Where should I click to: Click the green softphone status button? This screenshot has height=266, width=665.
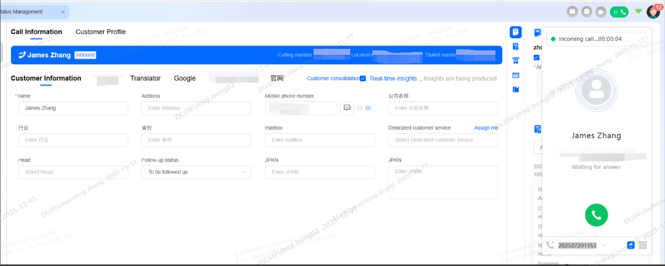[619, 11]
